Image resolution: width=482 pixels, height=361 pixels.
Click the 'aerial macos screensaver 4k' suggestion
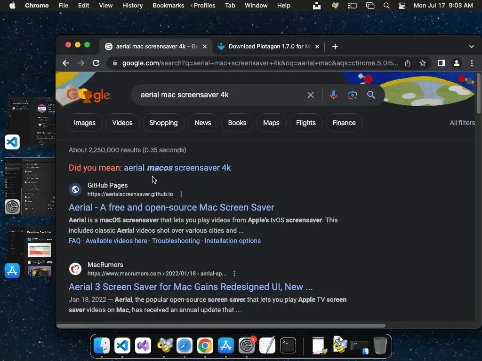coord(177,168)
